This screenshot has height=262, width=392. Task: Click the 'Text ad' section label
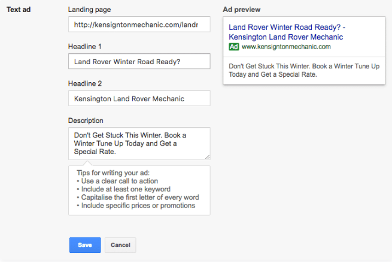pyautogui.click(x=19, y=10)
